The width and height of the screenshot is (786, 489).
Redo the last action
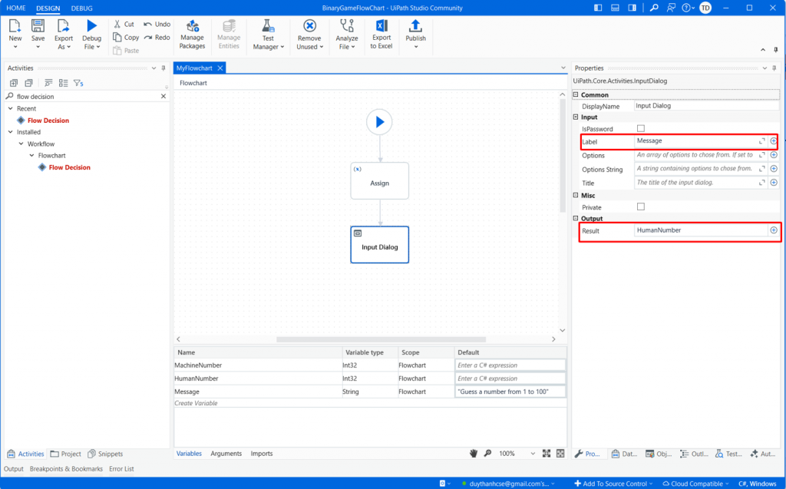pyautogui.click(x=157, y=37)
